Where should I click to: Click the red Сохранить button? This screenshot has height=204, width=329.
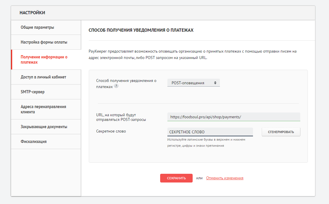coord(176,178)
